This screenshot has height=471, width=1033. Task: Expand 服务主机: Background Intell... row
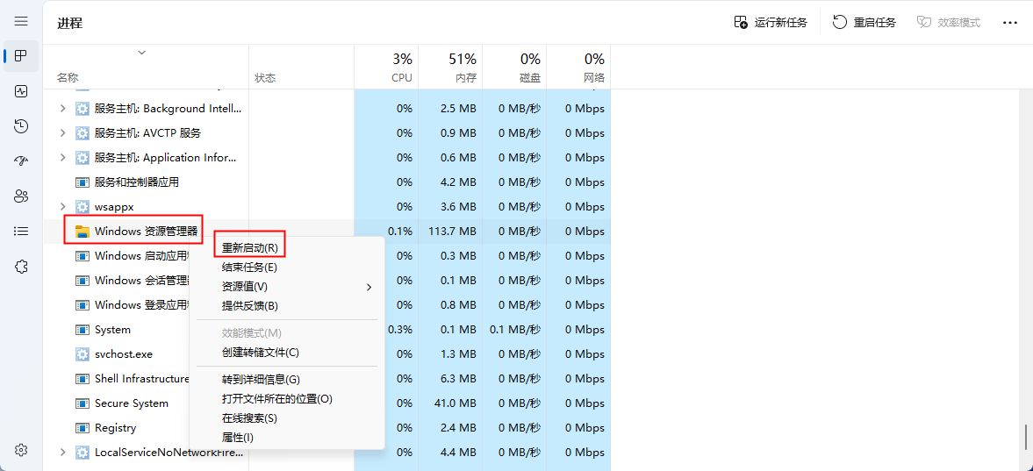pos(62,108)
